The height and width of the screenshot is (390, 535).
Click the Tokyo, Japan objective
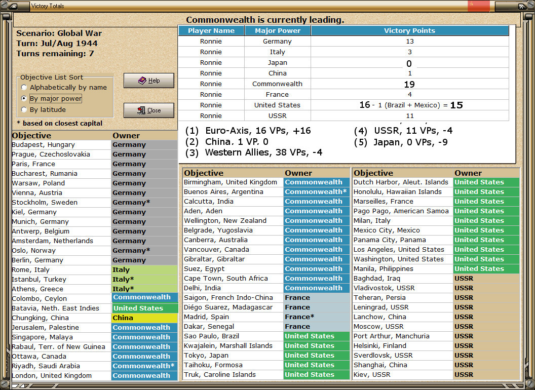[206, 355]
